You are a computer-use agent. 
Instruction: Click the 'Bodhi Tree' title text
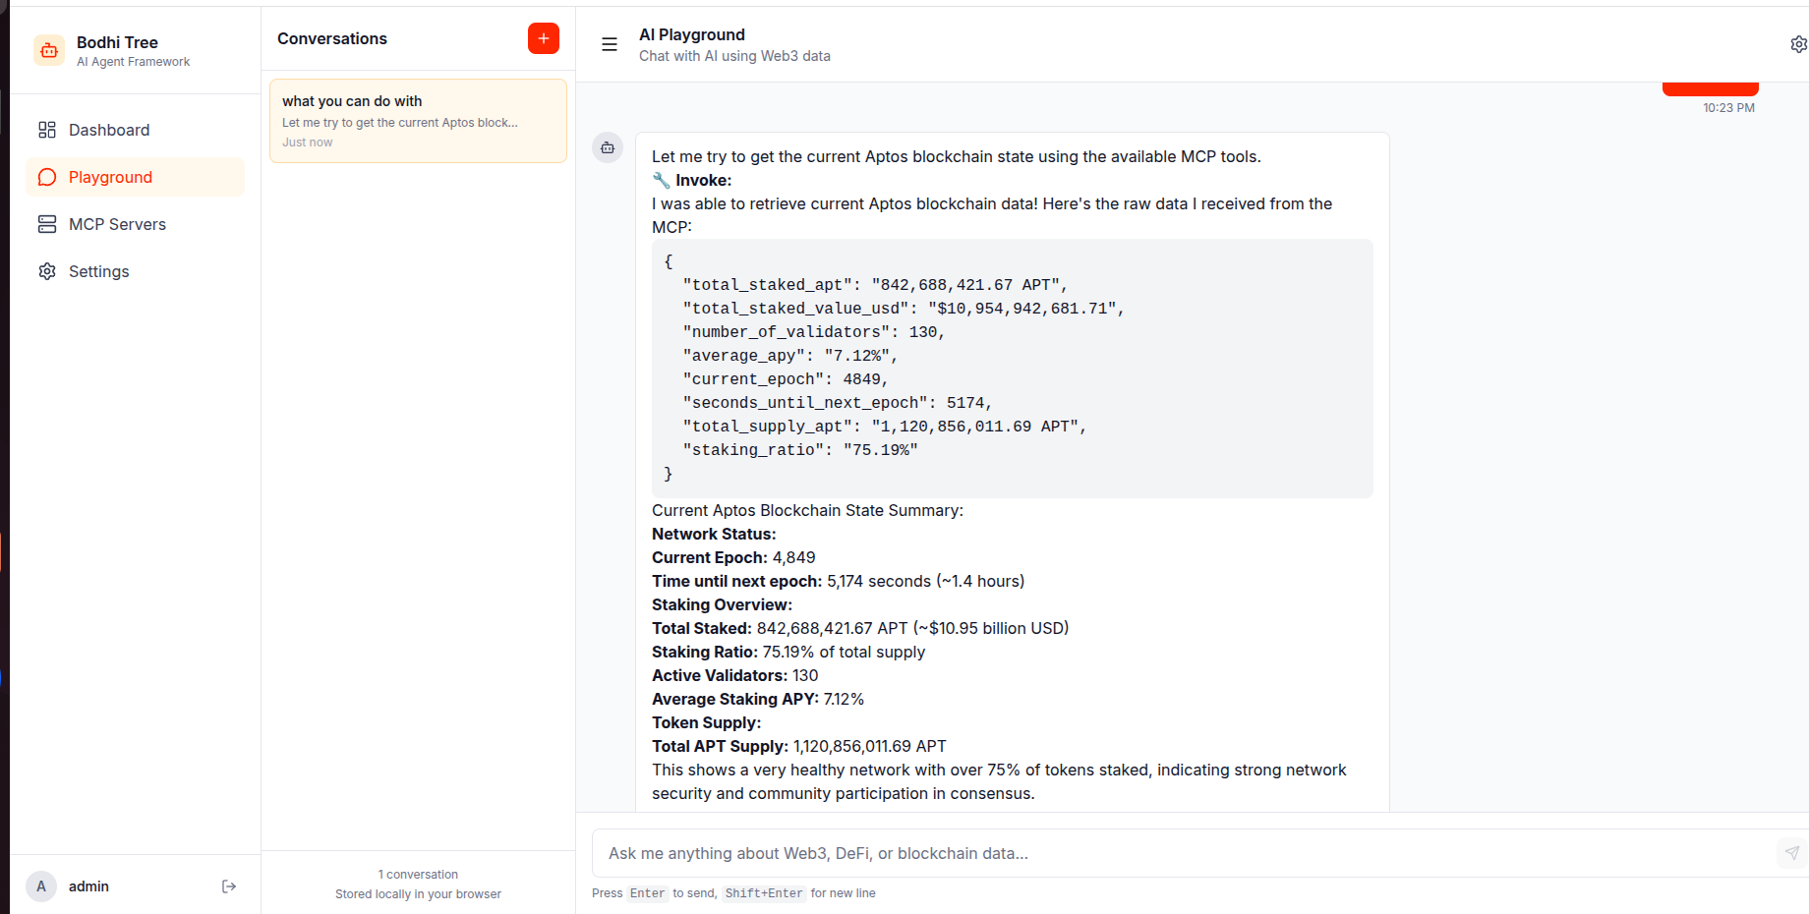pos(117,42)
